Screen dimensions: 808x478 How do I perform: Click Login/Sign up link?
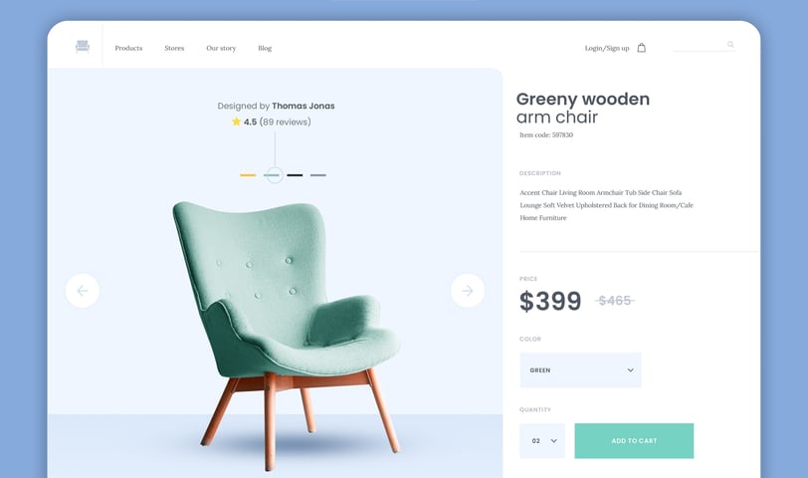point(607,48)
